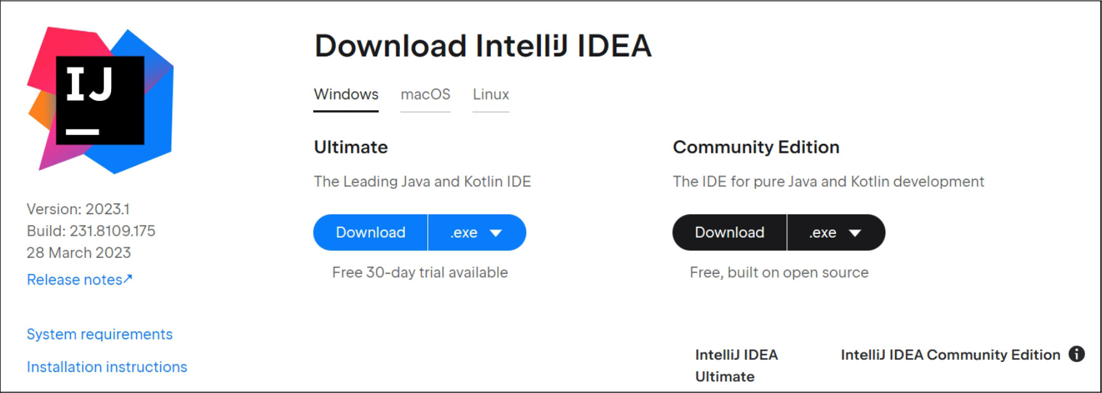
Task: Open the Linux tab
Action: [x=491, y=94]
